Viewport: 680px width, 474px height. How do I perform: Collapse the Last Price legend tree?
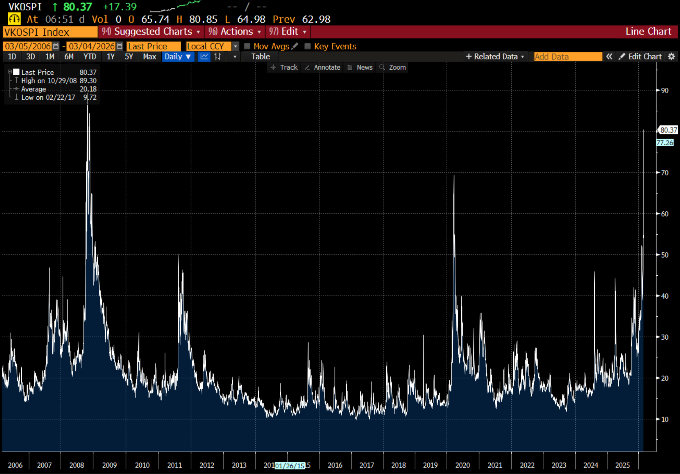10,72
